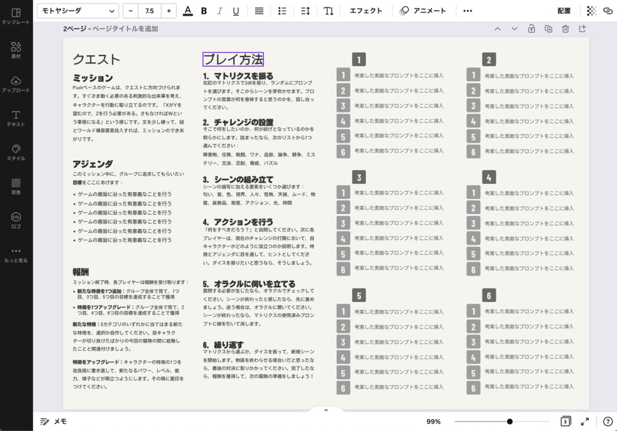Toggle bold formatting on the text

(x=204, y=10)
